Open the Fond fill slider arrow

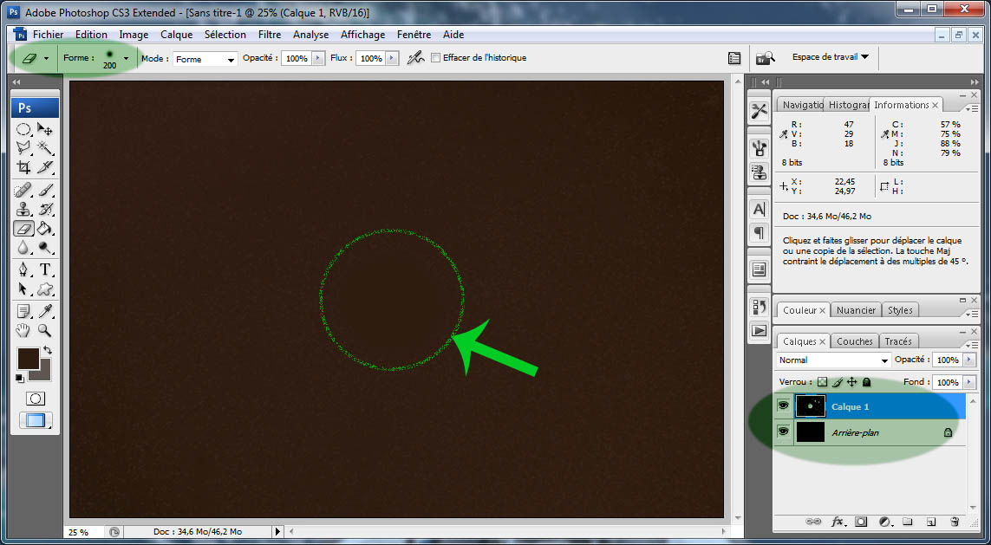[x=970, y=382]
